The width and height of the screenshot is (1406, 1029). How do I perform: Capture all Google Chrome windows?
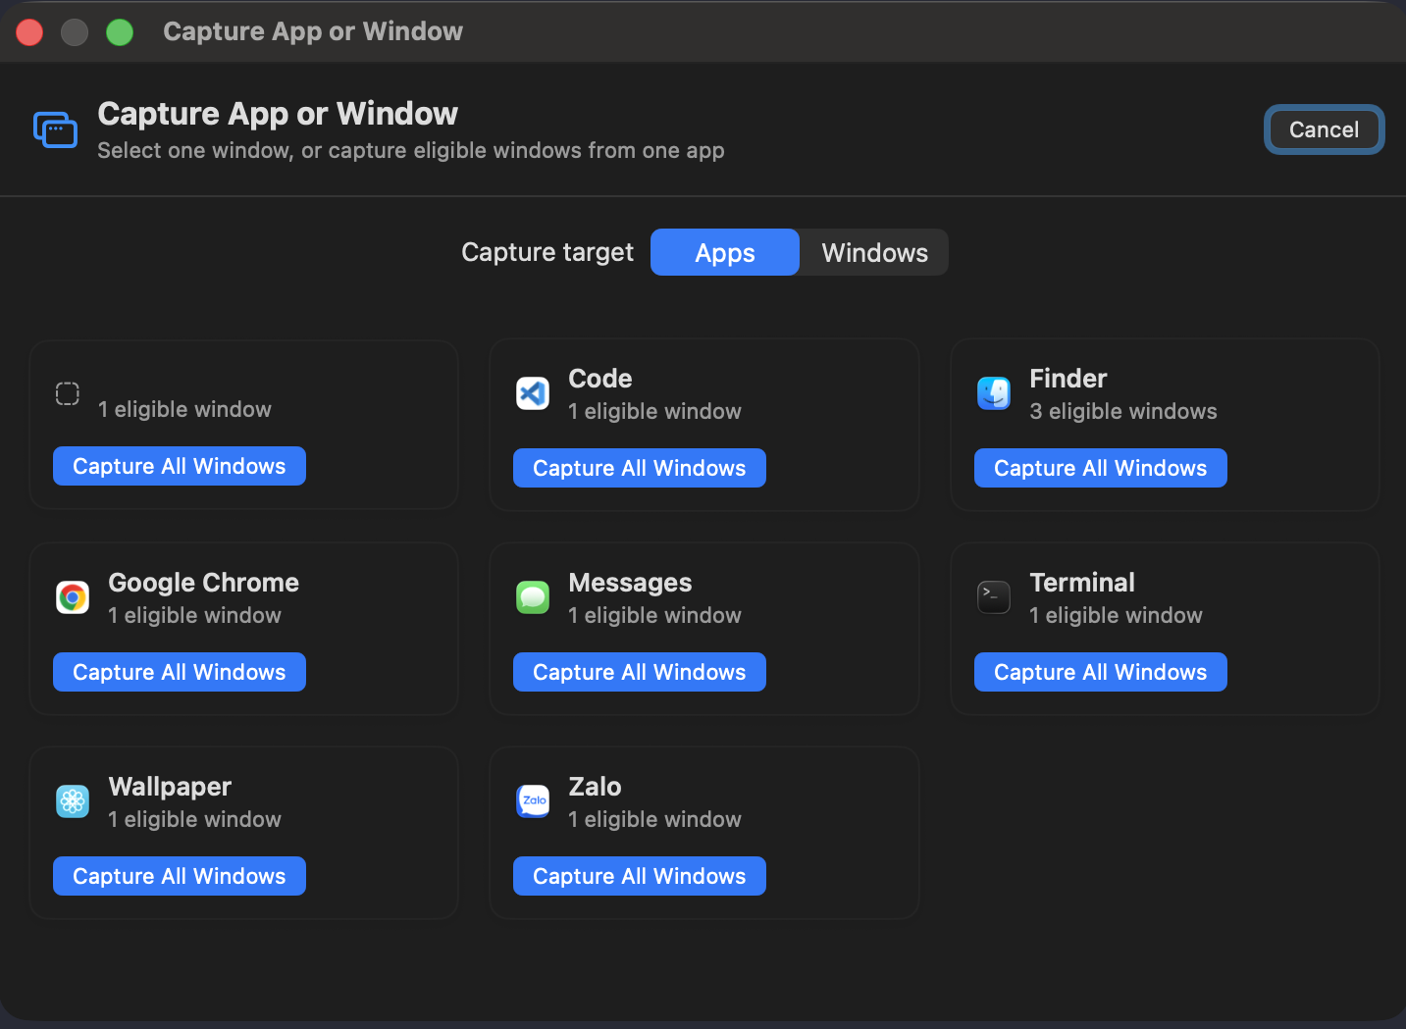(x=180, y=672)
